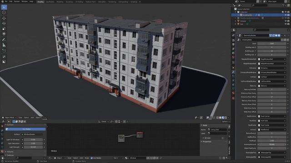Open the Object Mode dropdown
Viewport: 291px width, 163px height.
(10, 118)
